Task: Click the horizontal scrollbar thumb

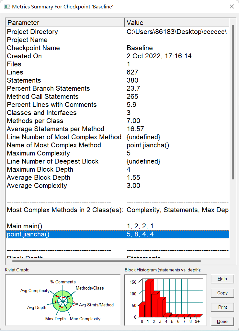Action: tap(107, 261)
